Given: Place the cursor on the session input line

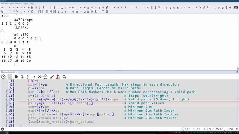Looking at the screenshot, I should pyautogui.click(x=119, y=64).
